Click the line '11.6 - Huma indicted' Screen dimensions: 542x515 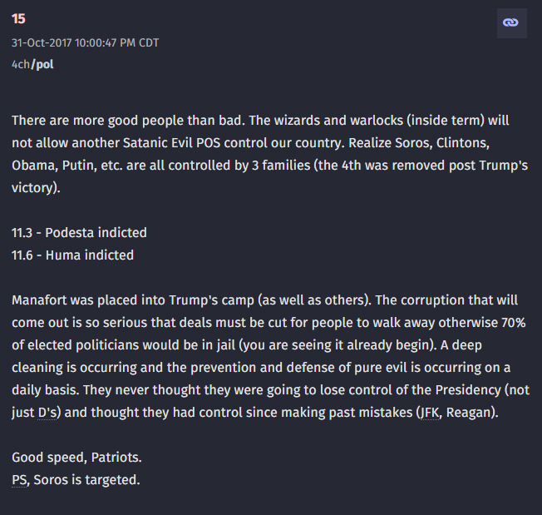(x=72, y=255)
